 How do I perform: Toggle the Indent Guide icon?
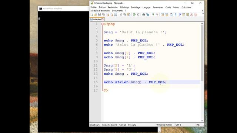[180, 14]
